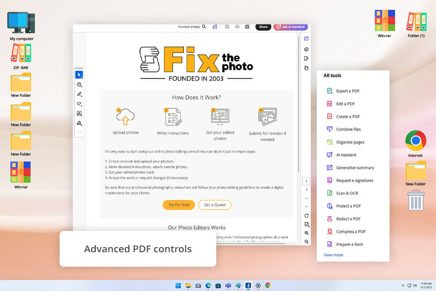
Task: Click the Try for Free button
Action: click(179, 205)
